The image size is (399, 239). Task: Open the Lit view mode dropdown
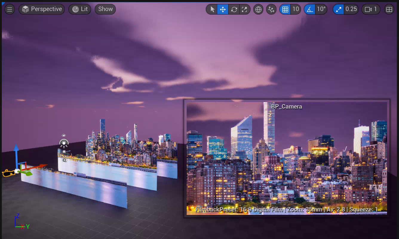pos(80,9)
